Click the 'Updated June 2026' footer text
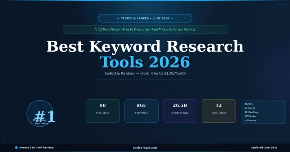 264,147
